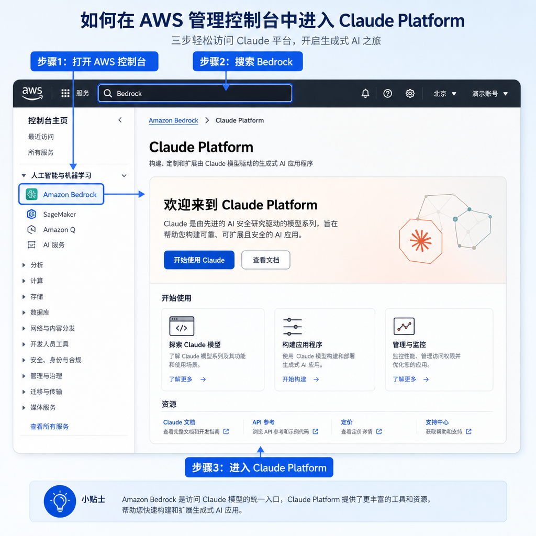
Task: Click the chart icon on 管理与监控 card
Action: click(x=404, y=326)
